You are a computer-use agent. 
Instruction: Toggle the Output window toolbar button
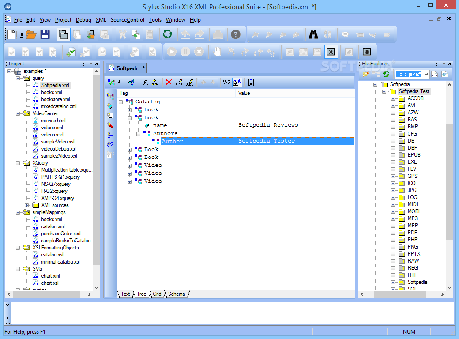tap(331, 52)
